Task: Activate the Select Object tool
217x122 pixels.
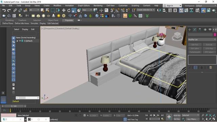Action: pyautogui.click(x=42, y=10)
